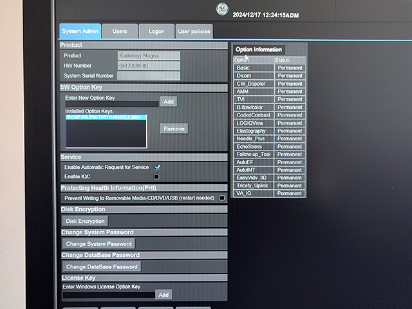This screenshot has width=412, height=309.
Task: Select the Dicom option row
Action: tap(269, 76)
